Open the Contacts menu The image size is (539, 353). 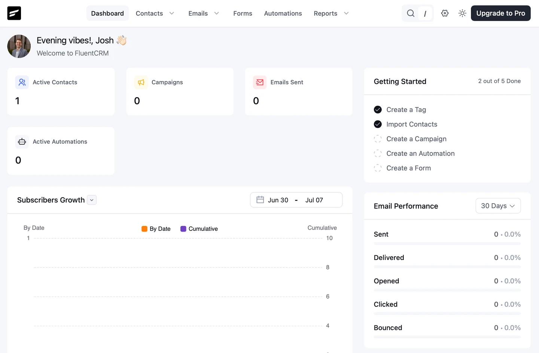click(x=149, y=13)
